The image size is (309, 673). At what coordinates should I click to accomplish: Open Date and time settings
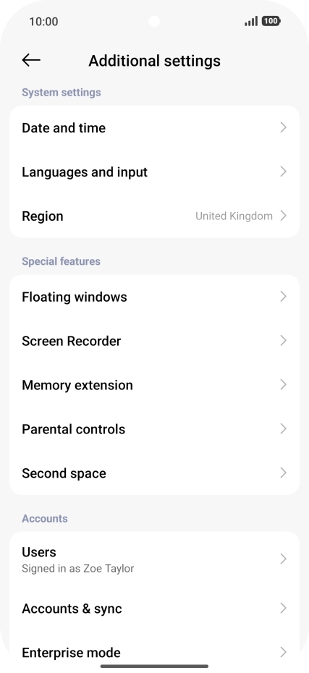click(155, 127)
